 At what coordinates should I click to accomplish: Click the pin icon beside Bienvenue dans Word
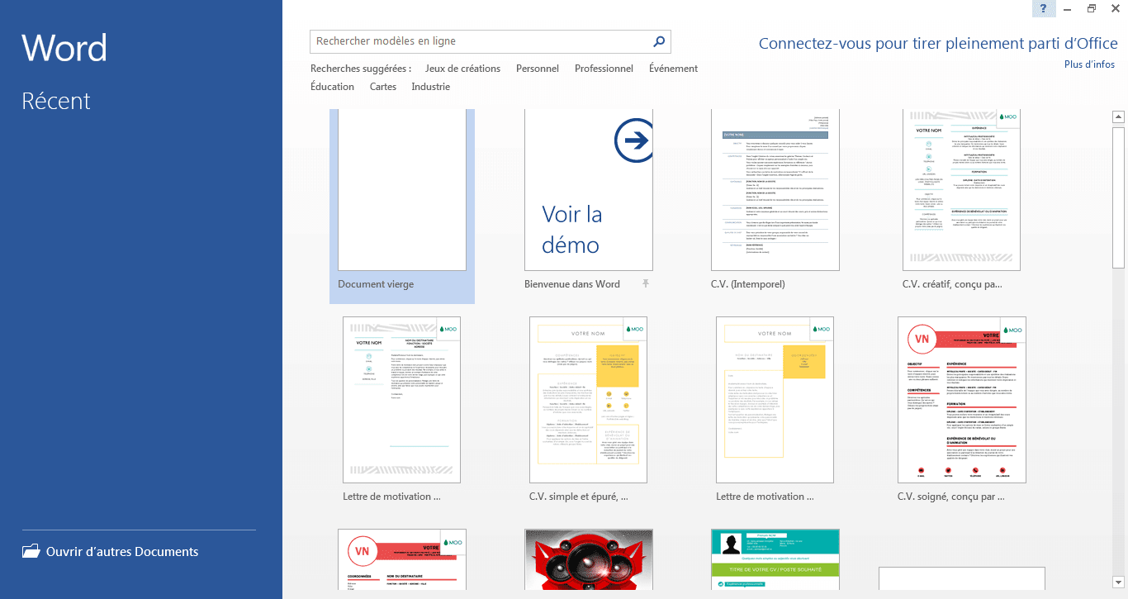646,284
